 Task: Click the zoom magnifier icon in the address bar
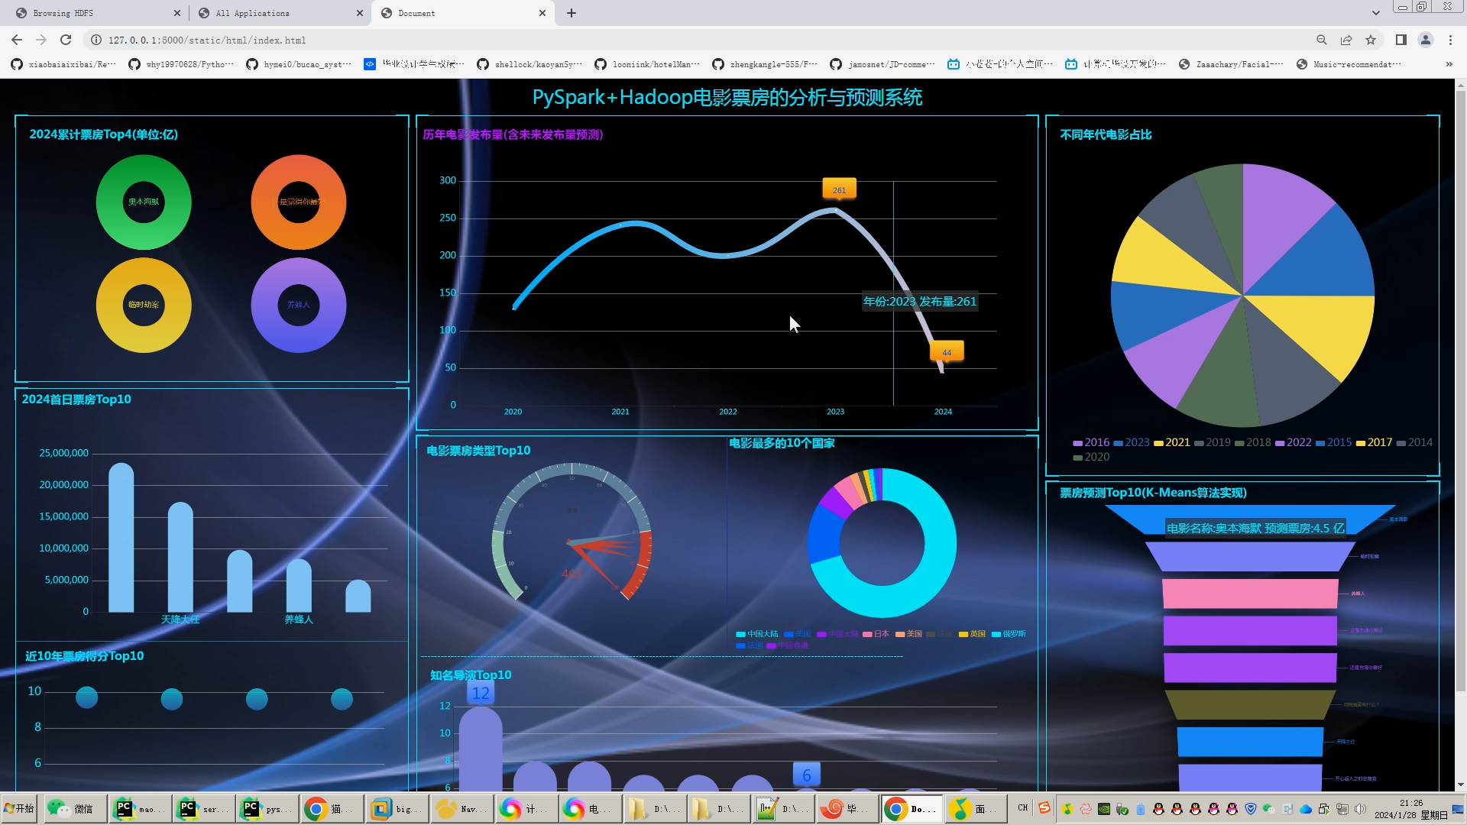[1321, 40]
